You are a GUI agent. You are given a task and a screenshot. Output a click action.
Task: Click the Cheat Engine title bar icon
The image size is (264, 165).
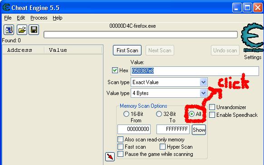pyautogui.click(x=6, y=7)
